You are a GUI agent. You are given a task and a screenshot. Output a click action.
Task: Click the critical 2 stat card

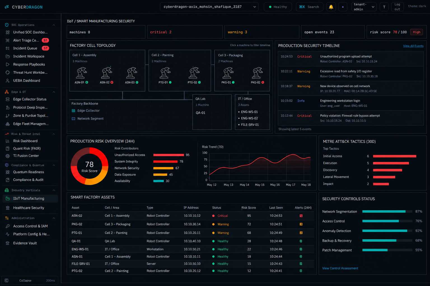(185, 32)
